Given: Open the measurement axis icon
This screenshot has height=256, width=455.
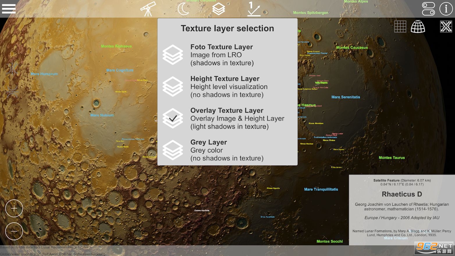Looking at the screenshot, I should (x=254, y=9).
